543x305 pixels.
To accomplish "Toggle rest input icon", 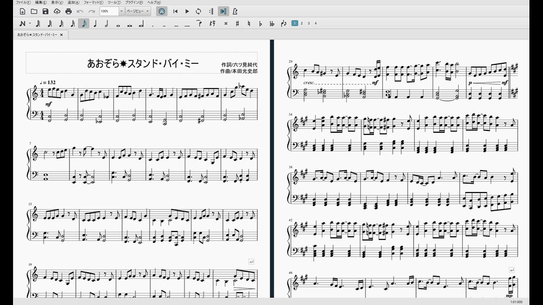I will [x=212, y=24].
